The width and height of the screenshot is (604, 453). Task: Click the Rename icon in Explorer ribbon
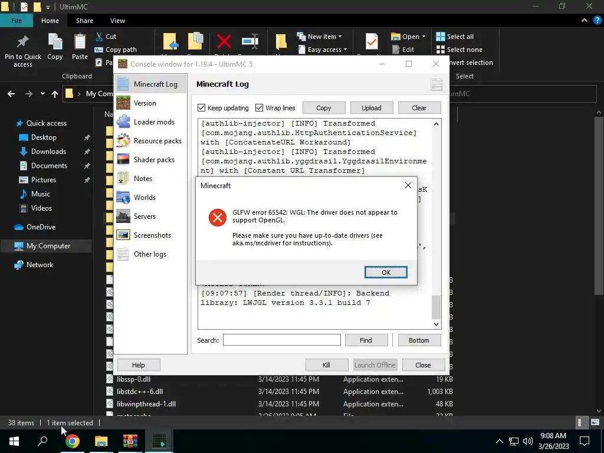point(250,42)
